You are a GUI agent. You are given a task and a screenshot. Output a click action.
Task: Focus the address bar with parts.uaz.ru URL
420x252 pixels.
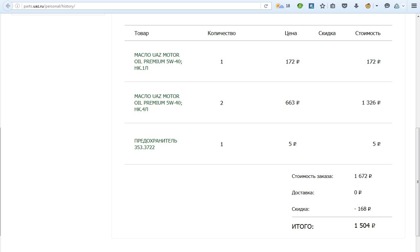[x=141, y=6]
